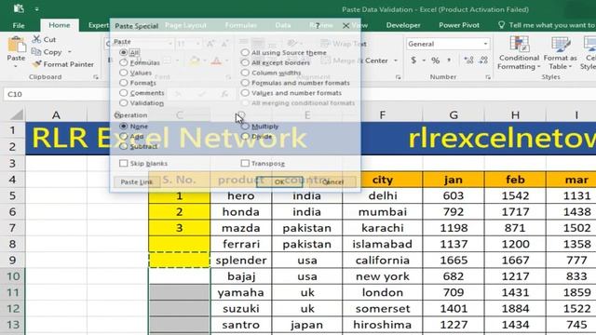The height and width of the screenshot is (335, 596).
Task: Apply Percent Style format
Action: coord(436,60)
